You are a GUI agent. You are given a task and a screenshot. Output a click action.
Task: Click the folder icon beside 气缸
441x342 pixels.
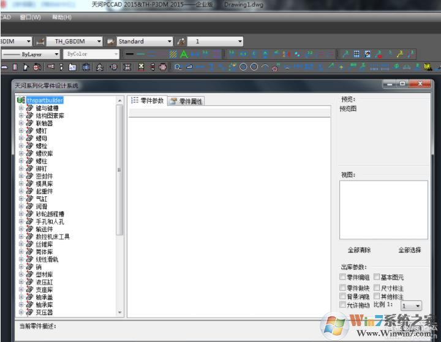(29, 199)
